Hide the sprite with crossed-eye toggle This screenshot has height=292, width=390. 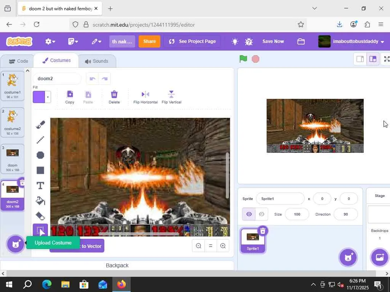point(262,214)
